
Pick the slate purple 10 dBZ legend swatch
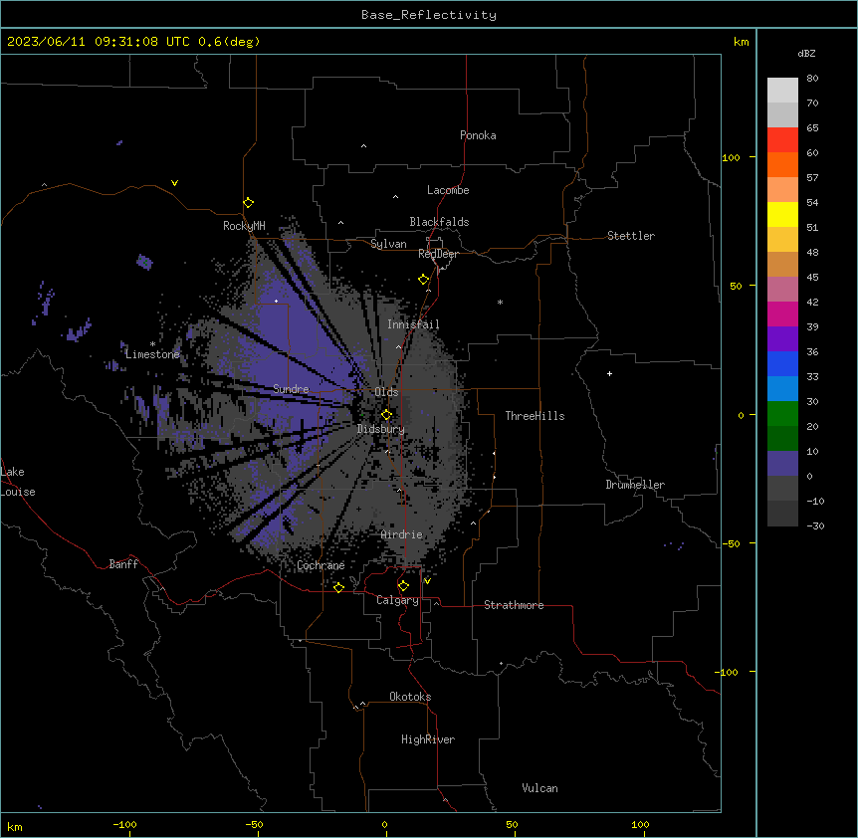782,464
